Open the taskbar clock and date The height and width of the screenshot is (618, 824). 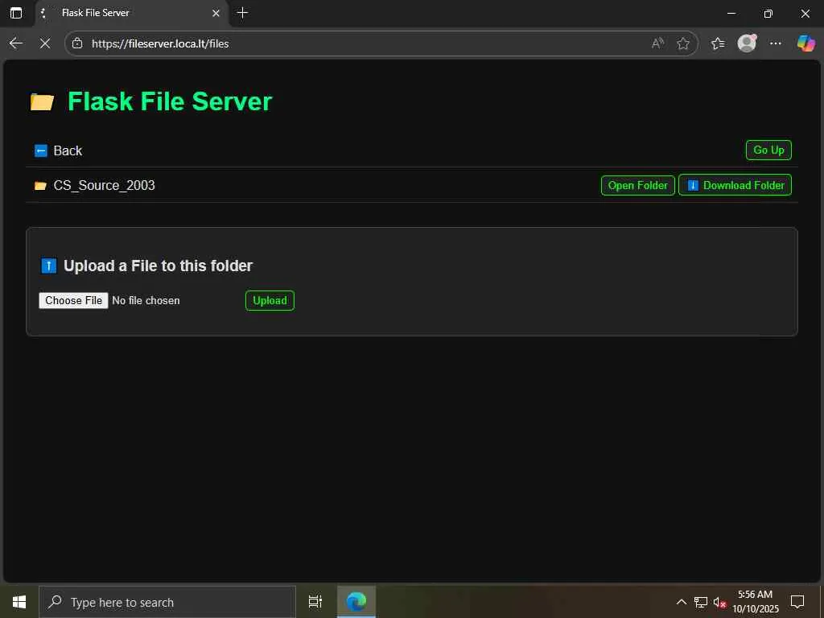[755, 602]
